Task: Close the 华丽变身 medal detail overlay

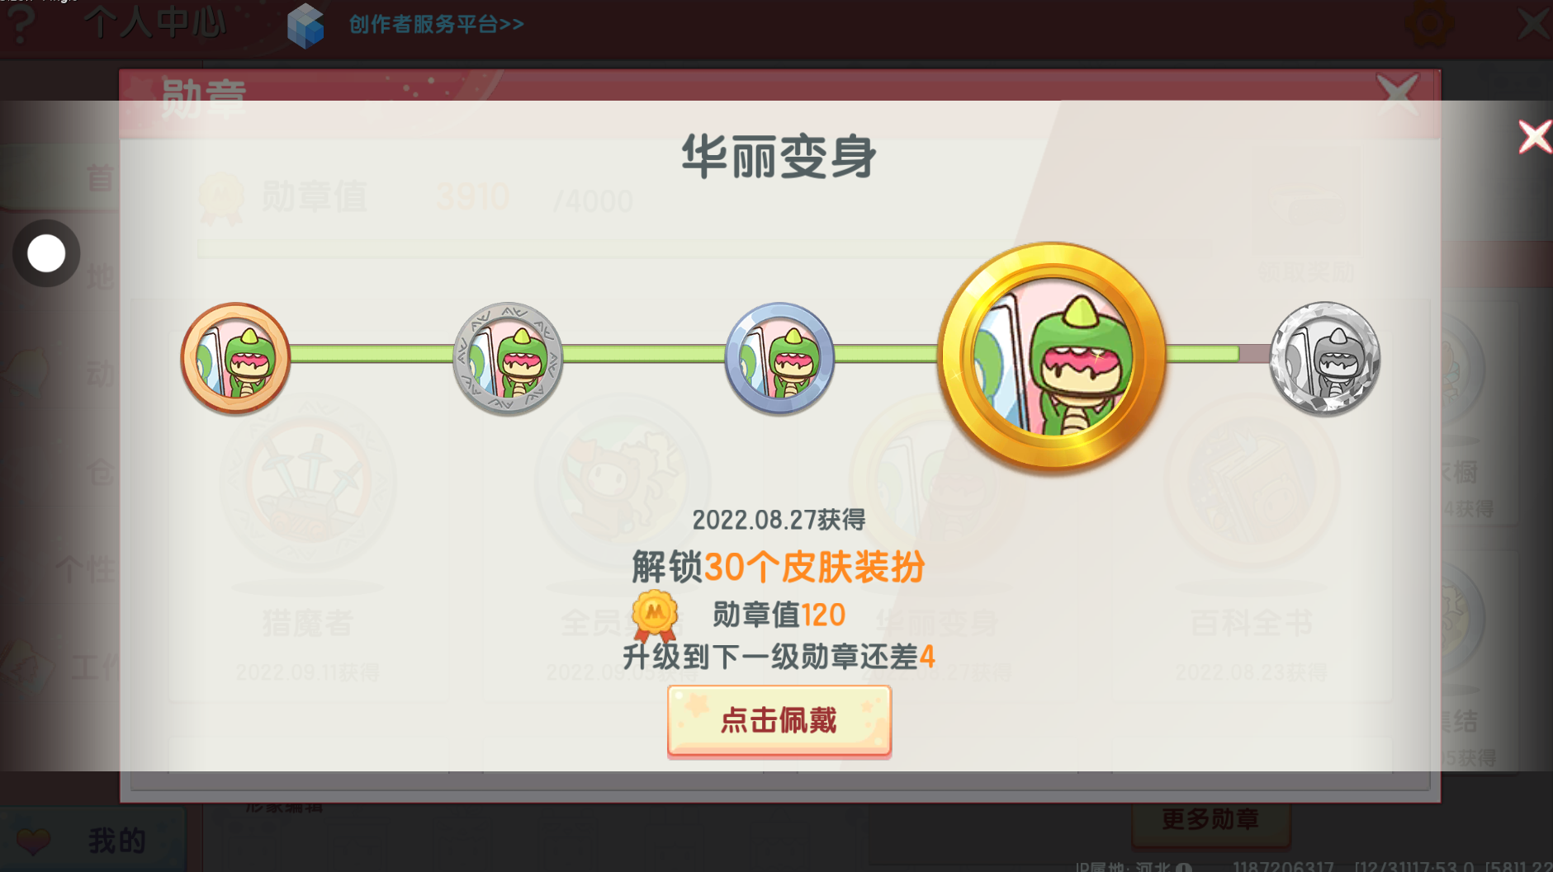Action: tap(1535, 137)
